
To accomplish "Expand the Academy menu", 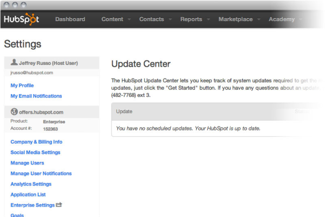I will coord(285,19).
